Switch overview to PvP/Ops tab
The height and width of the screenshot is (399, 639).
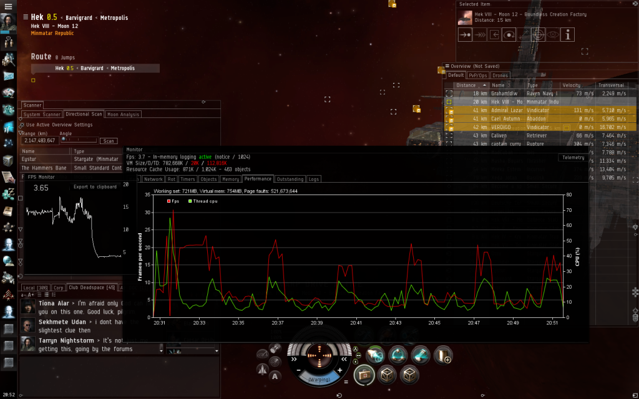tap(477, 75)
